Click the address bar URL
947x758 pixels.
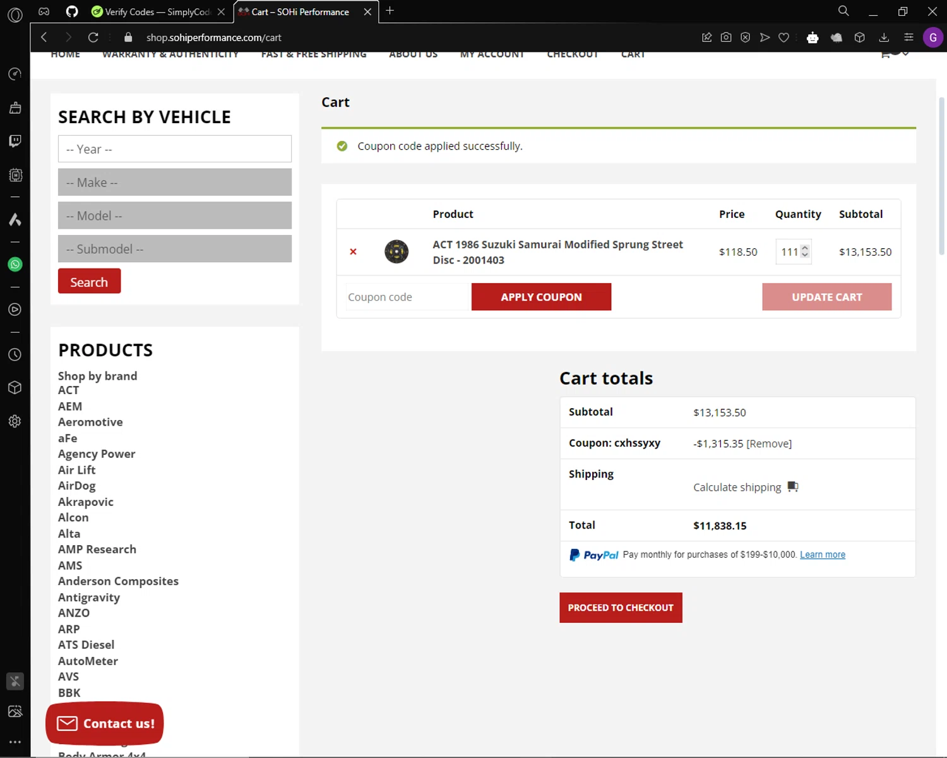point(214,37)
